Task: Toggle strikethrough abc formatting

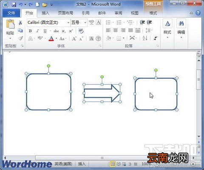Action: tap(56, 31)
